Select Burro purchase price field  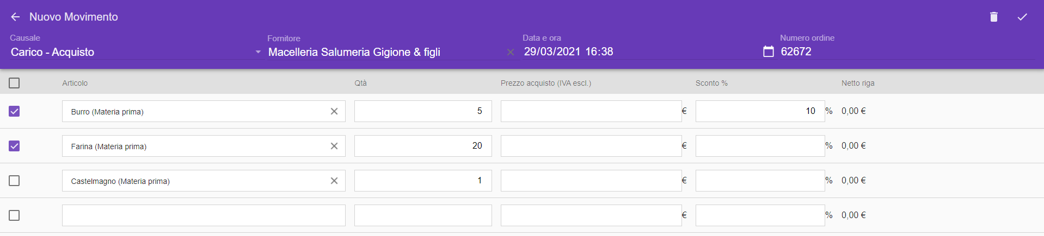tap(591, 111)
